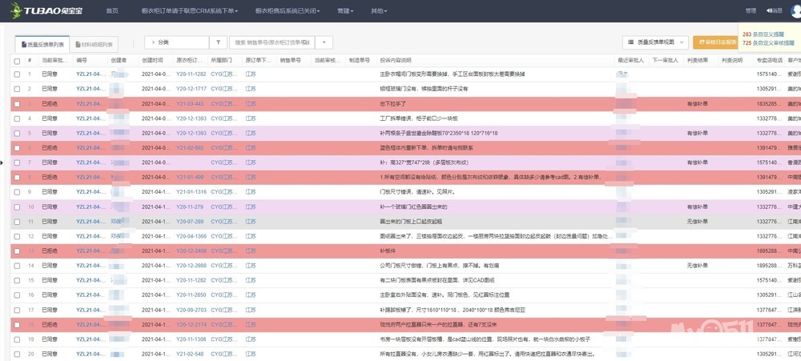This screenshot has height=361, width=801.
Task: Open the search options dropdown arrow
Action: 324,42
